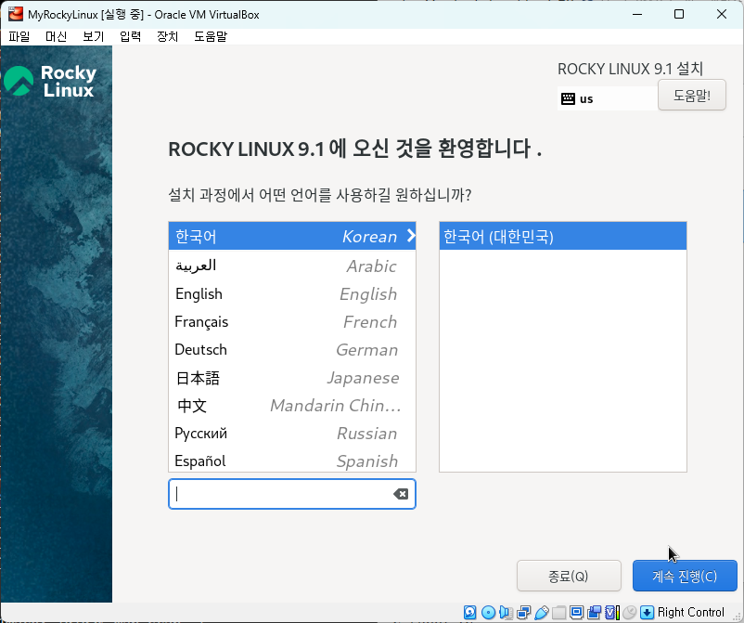Screen dimensions: 744x623
Task: Close the VirtualBox window
Action: pos(721,14)
